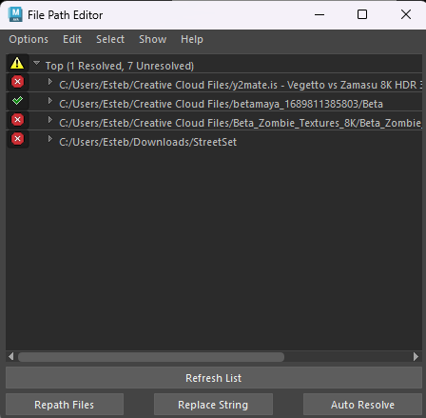Open the Select menu

point(110,39)
